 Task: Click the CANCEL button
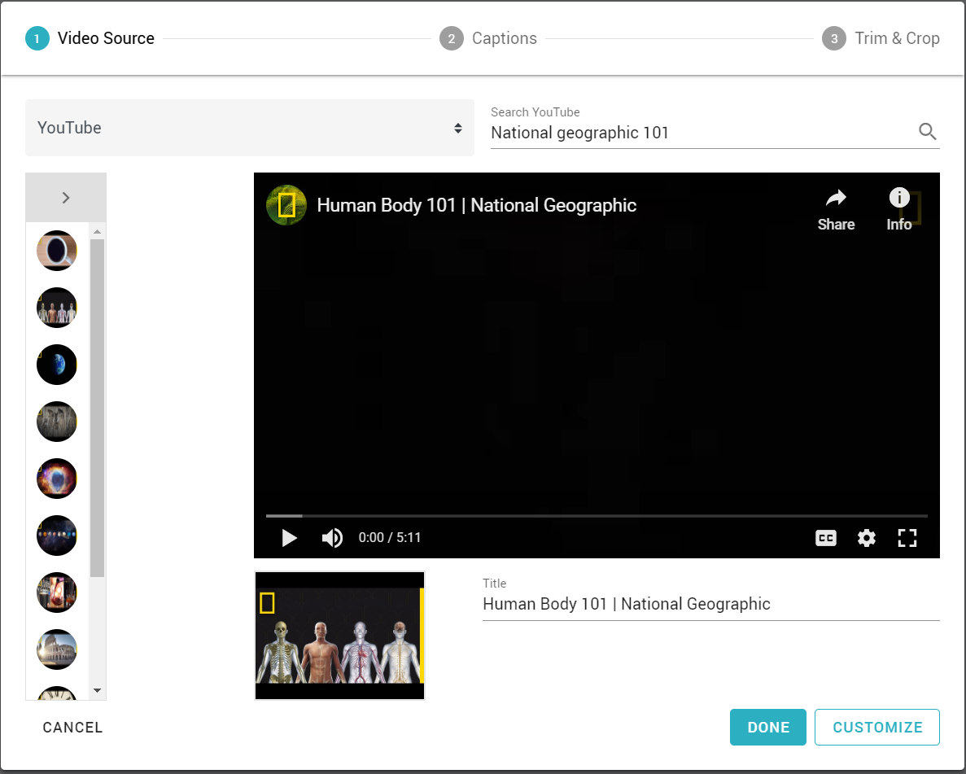72,727
